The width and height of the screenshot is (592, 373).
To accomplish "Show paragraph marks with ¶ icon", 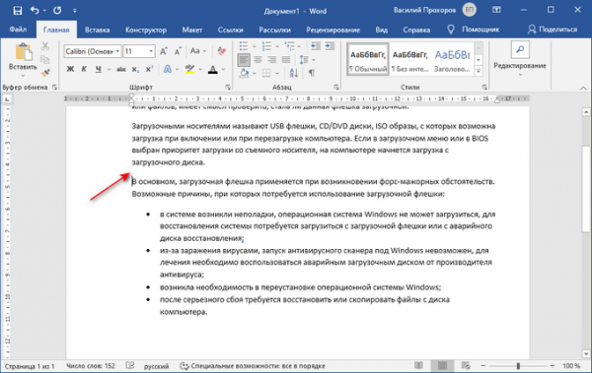I will click(312, 73).
